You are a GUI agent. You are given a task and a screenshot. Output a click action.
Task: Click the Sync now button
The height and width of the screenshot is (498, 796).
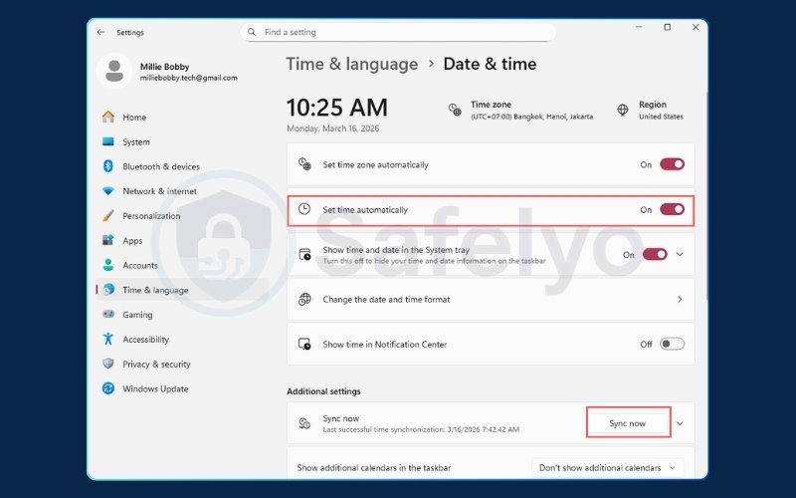628,423
